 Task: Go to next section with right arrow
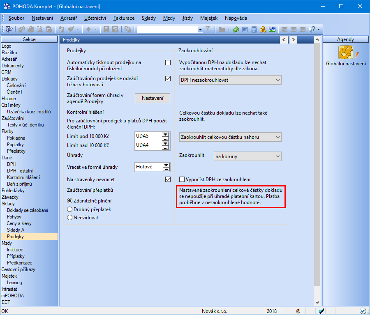(293, 39)
